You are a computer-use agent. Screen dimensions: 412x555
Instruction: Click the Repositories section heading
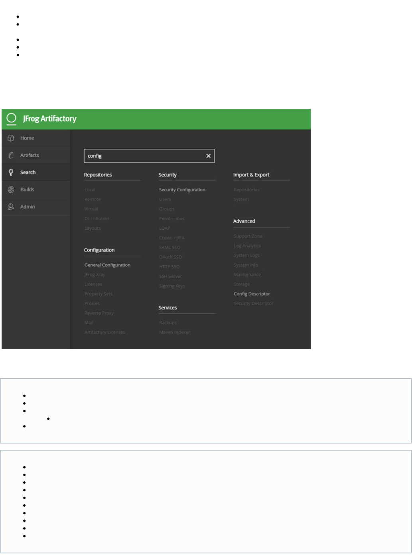coord(98,175)
